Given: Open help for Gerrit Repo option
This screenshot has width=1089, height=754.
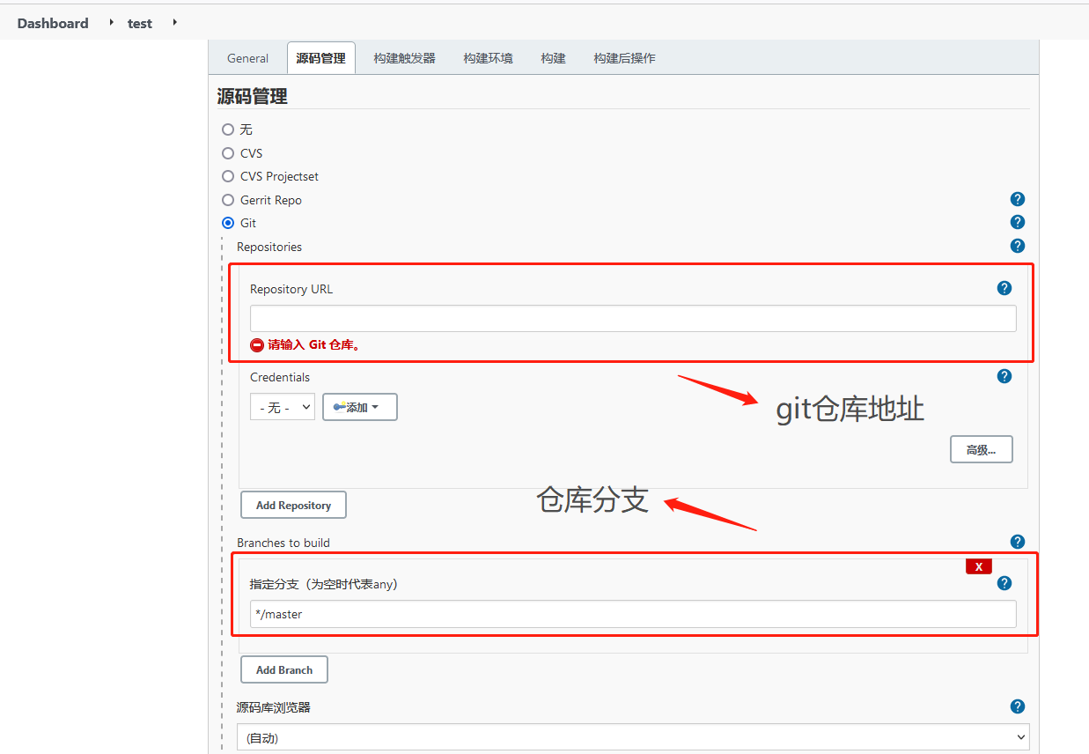Looking at the screenshot, I should (x=1018, y=199).
